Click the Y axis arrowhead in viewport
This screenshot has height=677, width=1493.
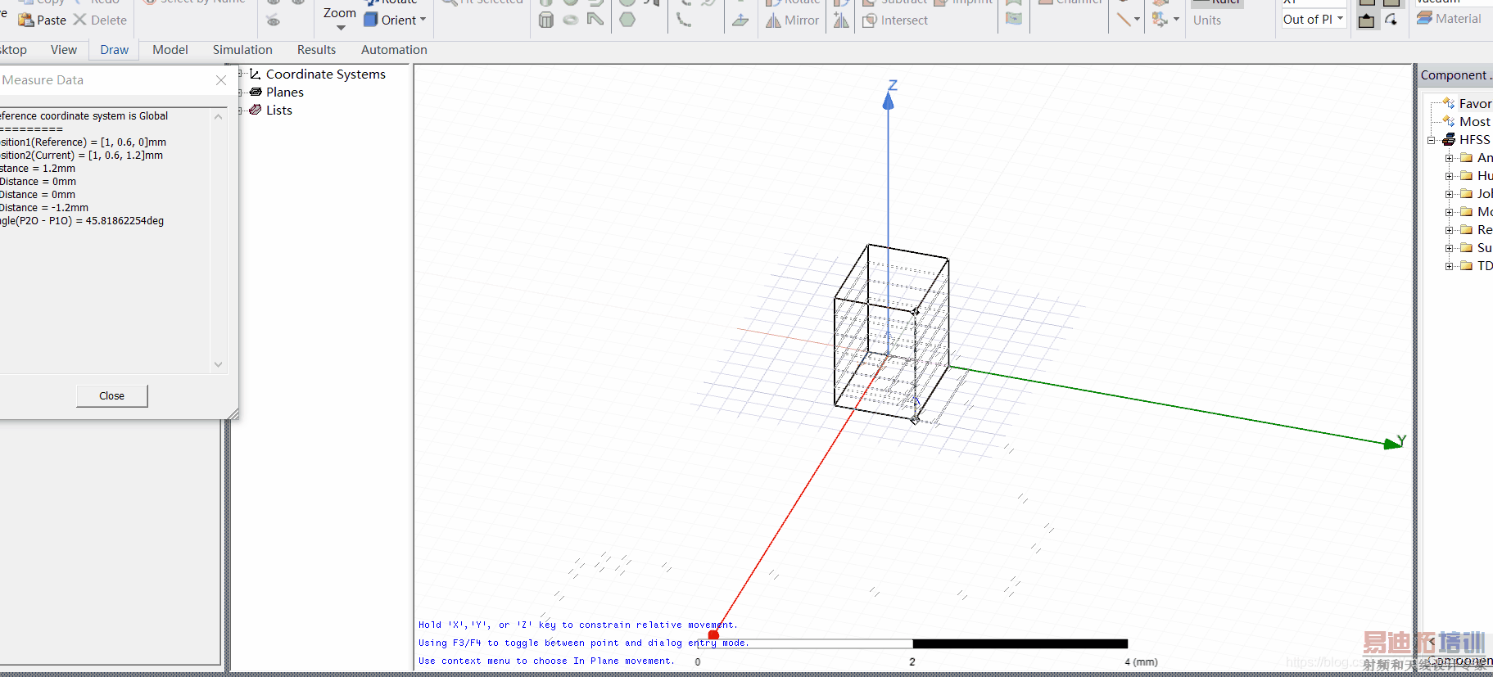[1393, 444]
